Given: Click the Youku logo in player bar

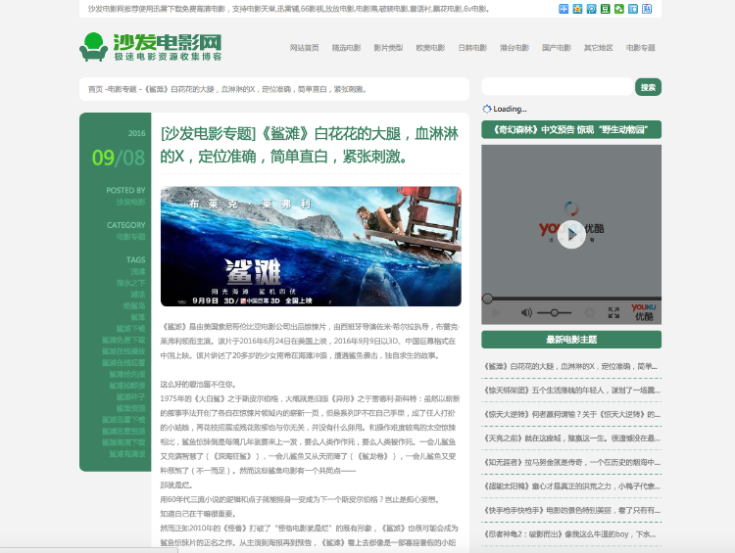Looking at the screenshot, I should pos(644,312).
